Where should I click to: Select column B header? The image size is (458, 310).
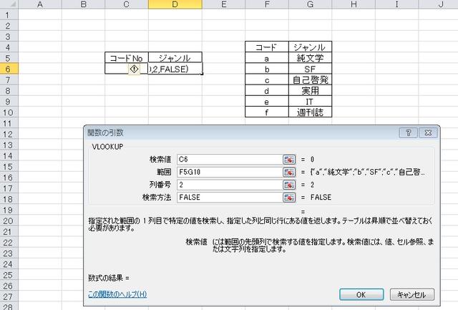pyautogui.click(x=83, y=4)
